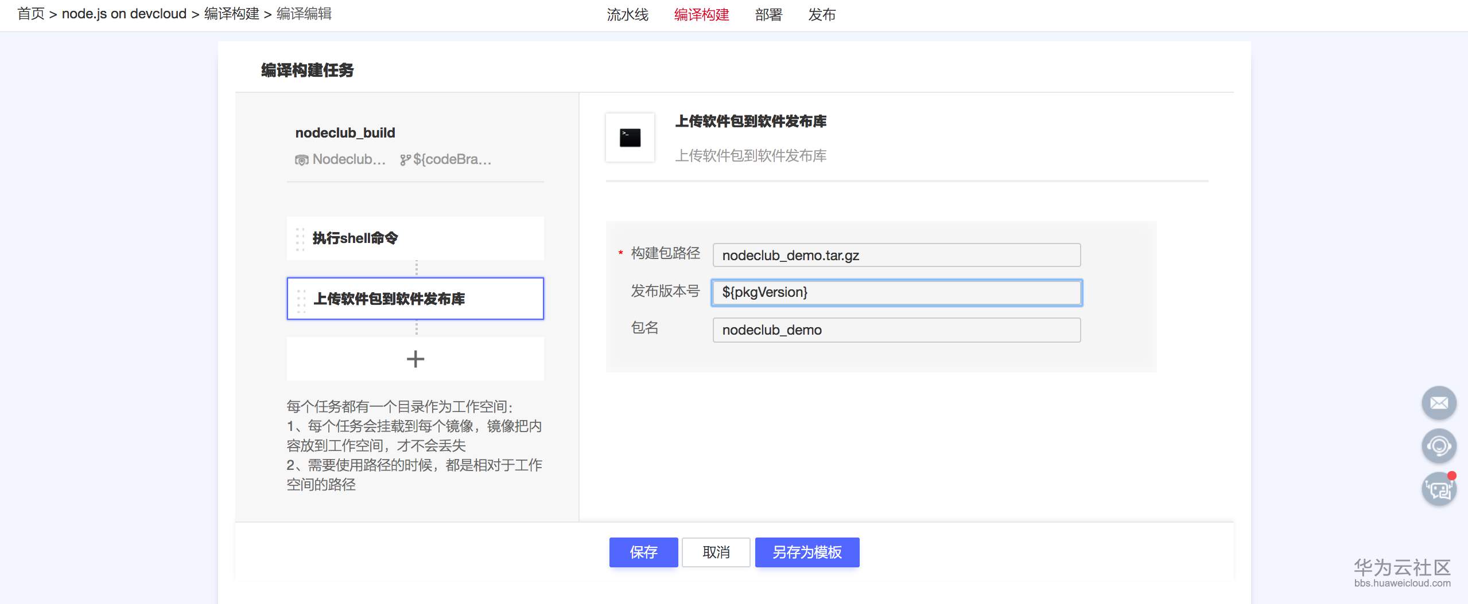Click the 取消 button
1468x604 pixels.
(x=715, y=552)
